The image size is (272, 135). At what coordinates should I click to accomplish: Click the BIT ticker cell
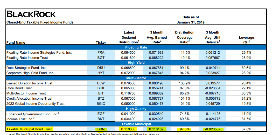click(x=101, y=93)
